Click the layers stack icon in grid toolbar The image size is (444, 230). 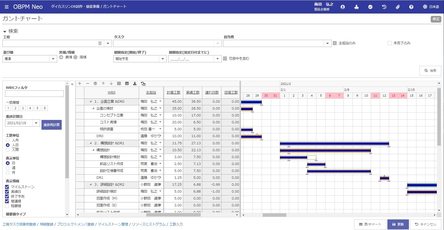[x=95, y=84]
